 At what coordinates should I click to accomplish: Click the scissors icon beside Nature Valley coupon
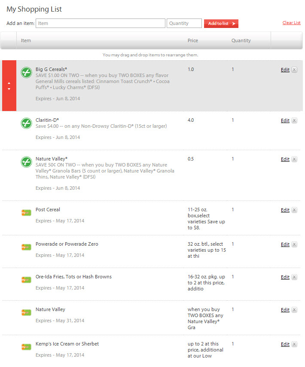[26, 162]
